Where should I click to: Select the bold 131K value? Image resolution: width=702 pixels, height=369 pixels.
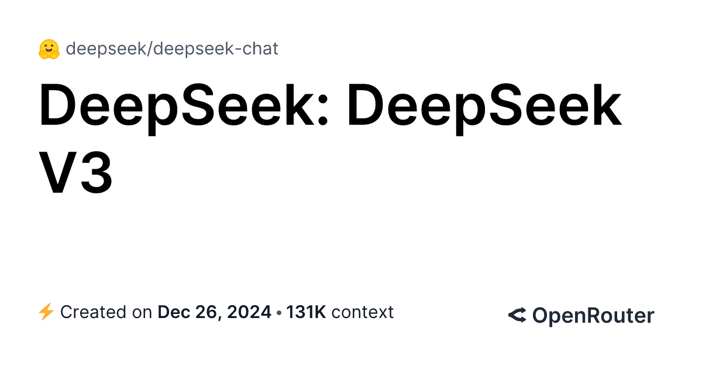tap(305, 312)
